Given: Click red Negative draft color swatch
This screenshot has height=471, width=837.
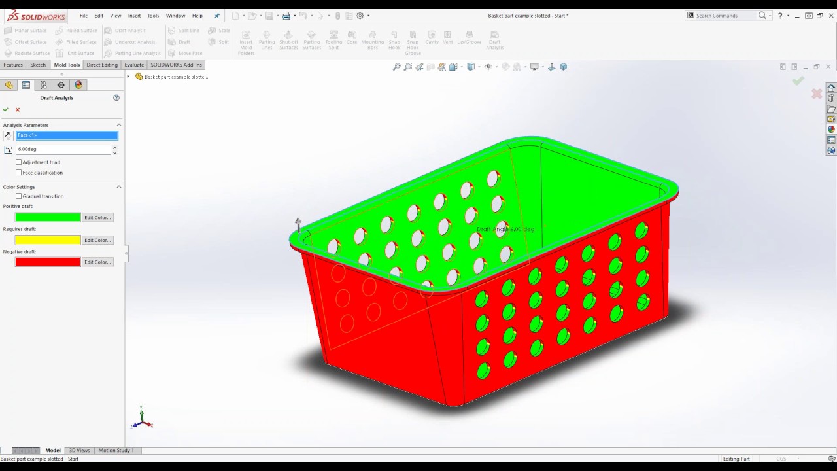Looking at the screenshot, I should (x=48, y=262).
